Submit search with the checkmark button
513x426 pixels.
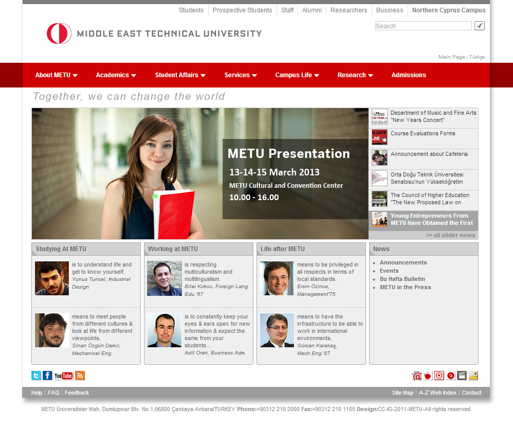tap(480, 26)
